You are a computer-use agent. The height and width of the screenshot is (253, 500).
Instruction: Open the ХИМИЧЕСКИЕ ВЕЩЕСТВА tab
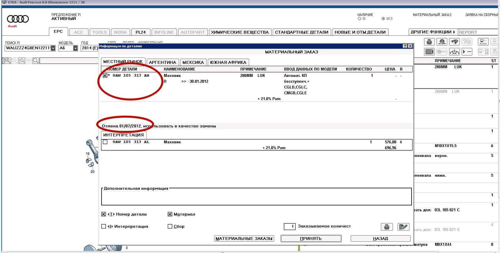(x=240, y=32)
